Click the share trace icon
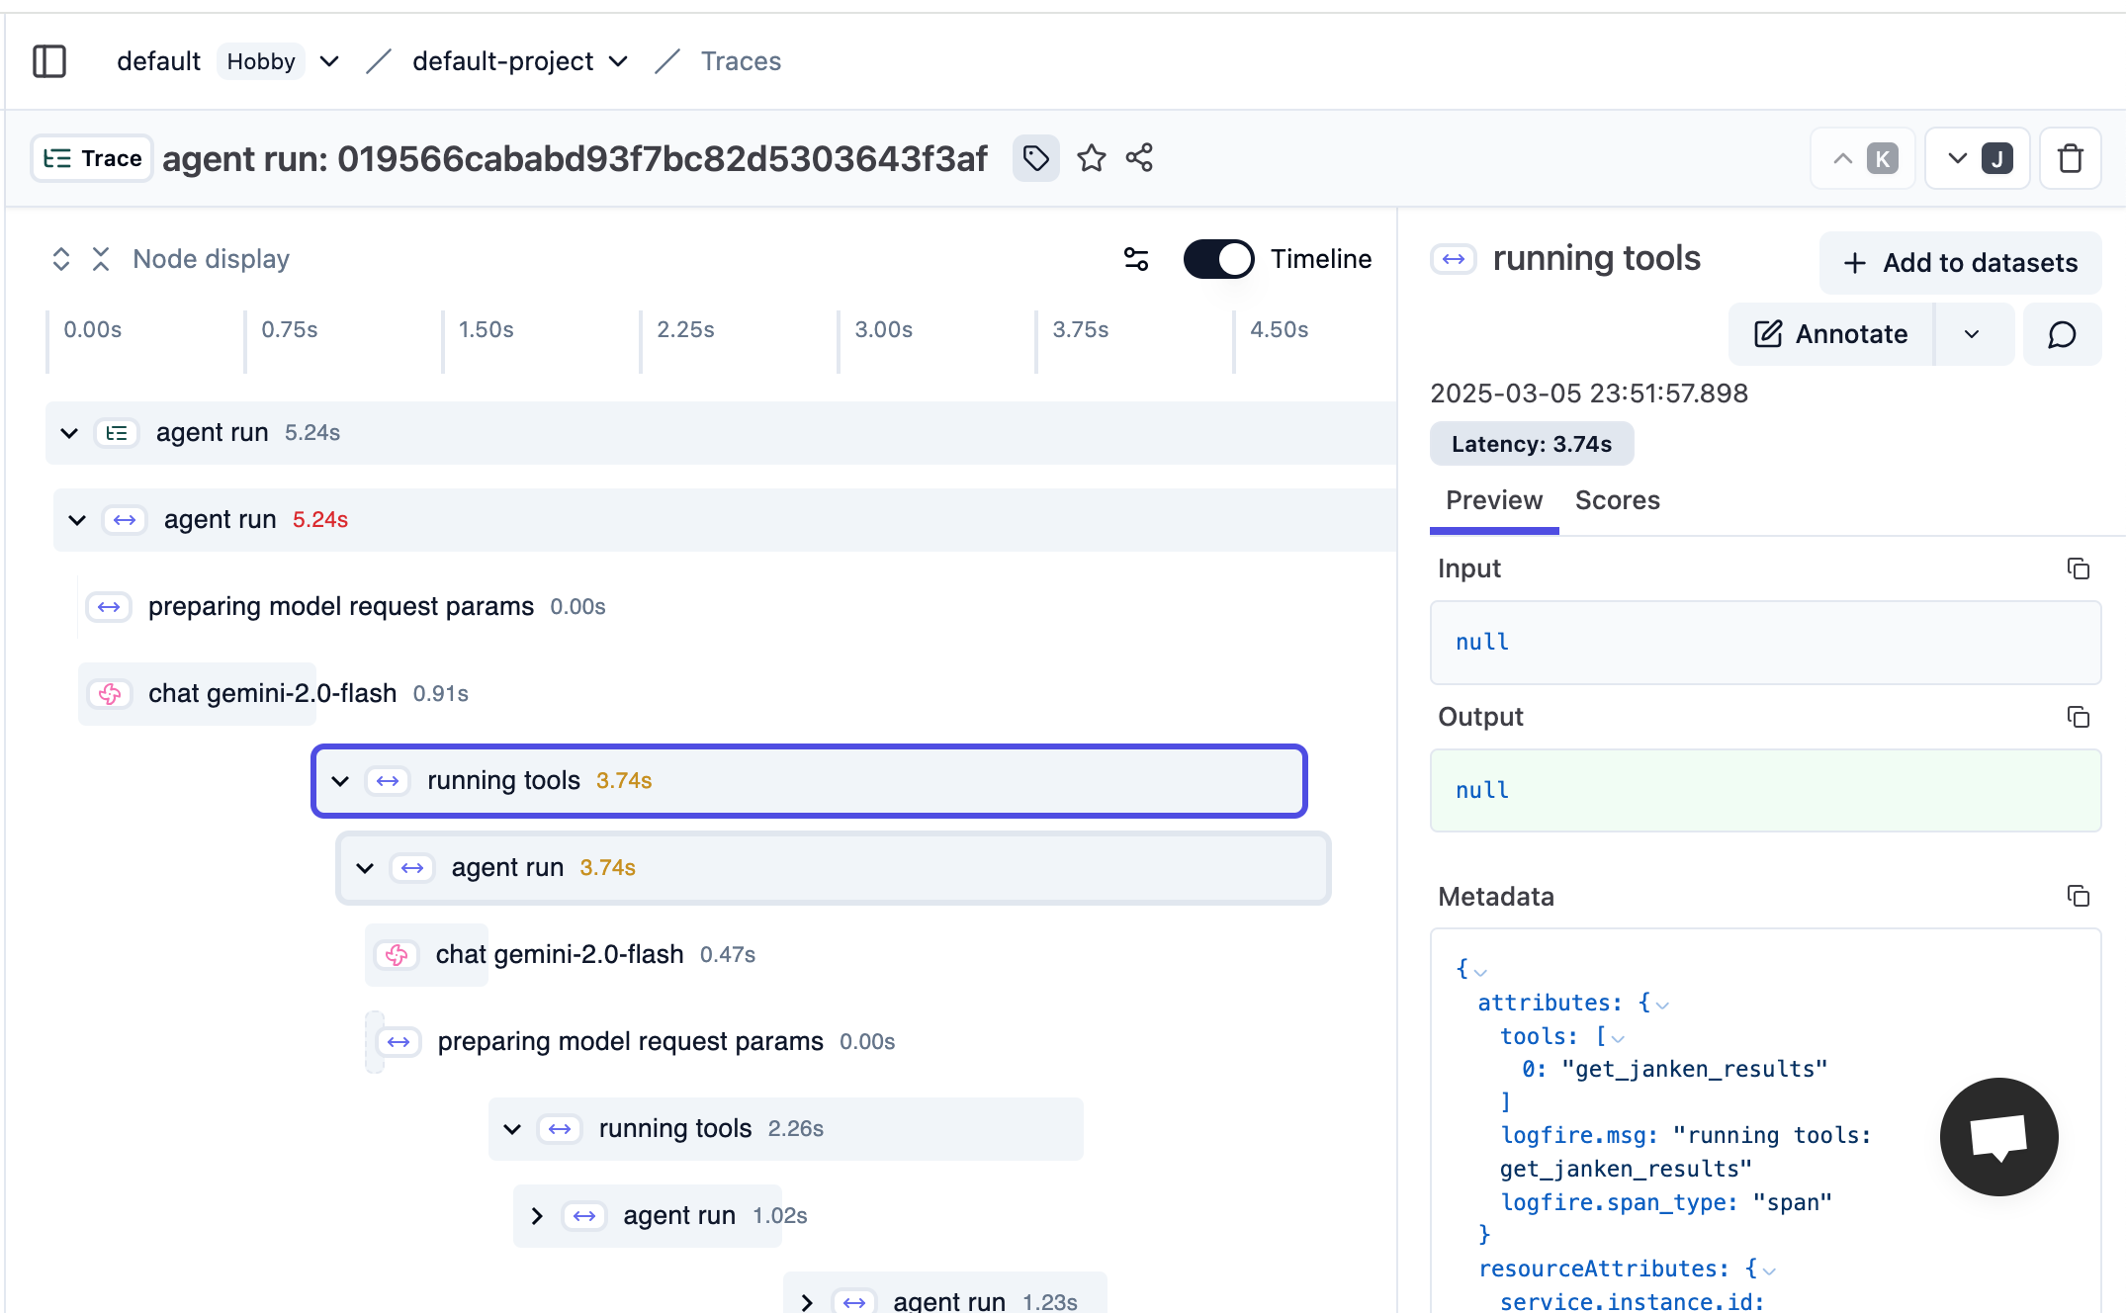The height and width of the screenshot is (1313, 2126). coord(1139,158)
